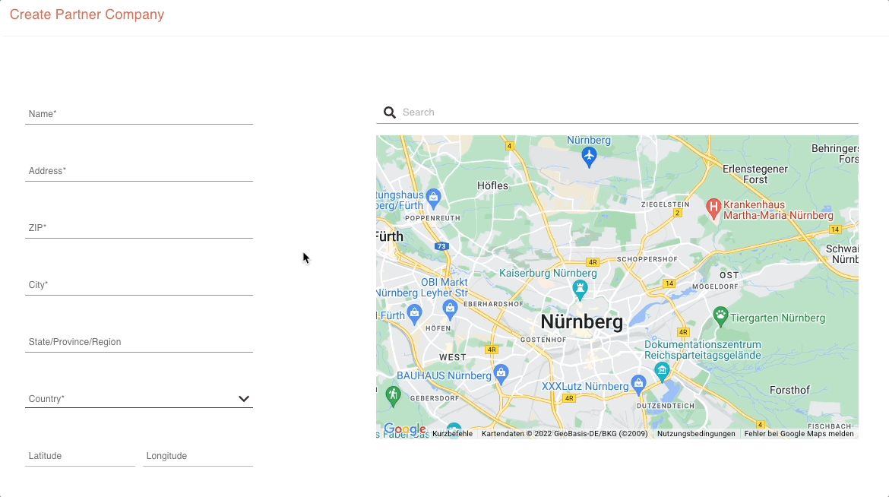The width and height of the screenshot is (889, 497).
Task: Click the Nürnberg airport map pin
Action: click(x=589, y=157)
